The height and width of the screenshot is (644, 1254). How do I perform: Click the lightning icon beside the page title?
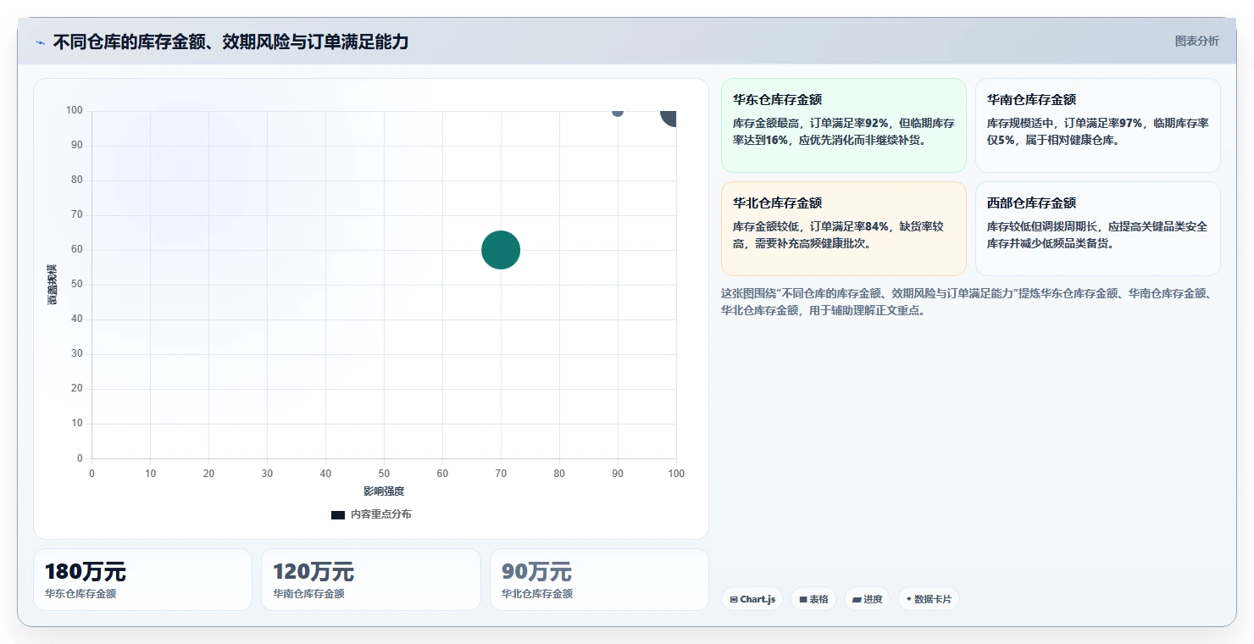click(40, 42)
